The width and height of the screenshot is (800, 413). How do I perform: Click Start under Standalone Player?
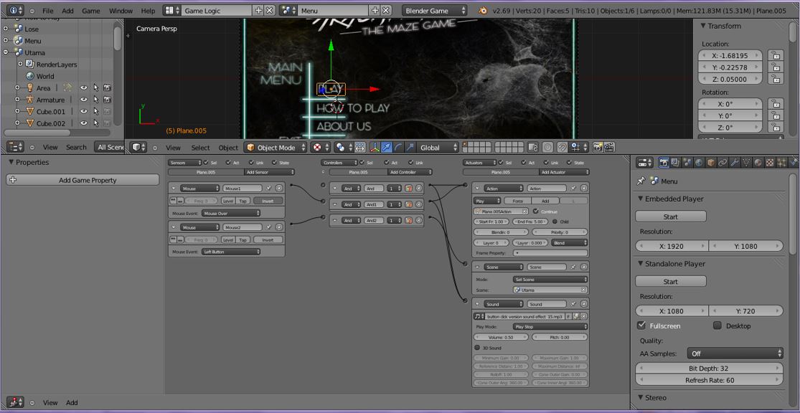[670, 281]
